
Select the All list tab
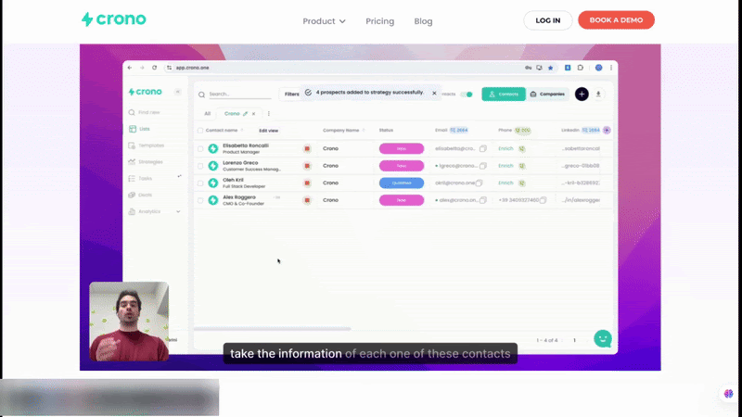(x=207, y=113)
